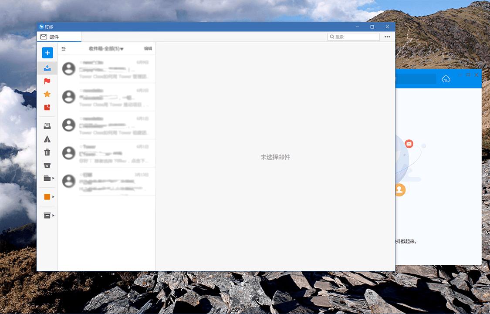
Task: Click the cloud sync icon in background window
Action: 446,79
